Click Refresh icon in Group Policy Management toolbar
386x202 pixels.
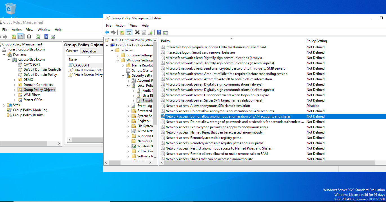[38, 37]
